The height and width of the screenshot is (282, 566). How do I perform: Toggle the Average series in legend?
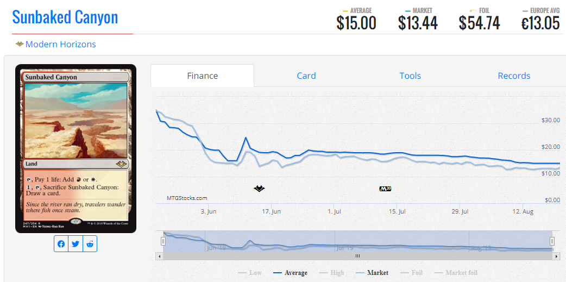point(290,273)
